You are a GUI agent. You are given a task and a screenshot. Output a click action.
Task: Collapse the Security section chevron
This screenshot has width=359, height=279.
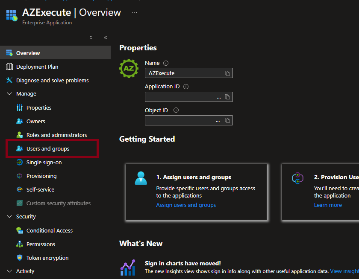pyautogui.click(x=9, y=216)
